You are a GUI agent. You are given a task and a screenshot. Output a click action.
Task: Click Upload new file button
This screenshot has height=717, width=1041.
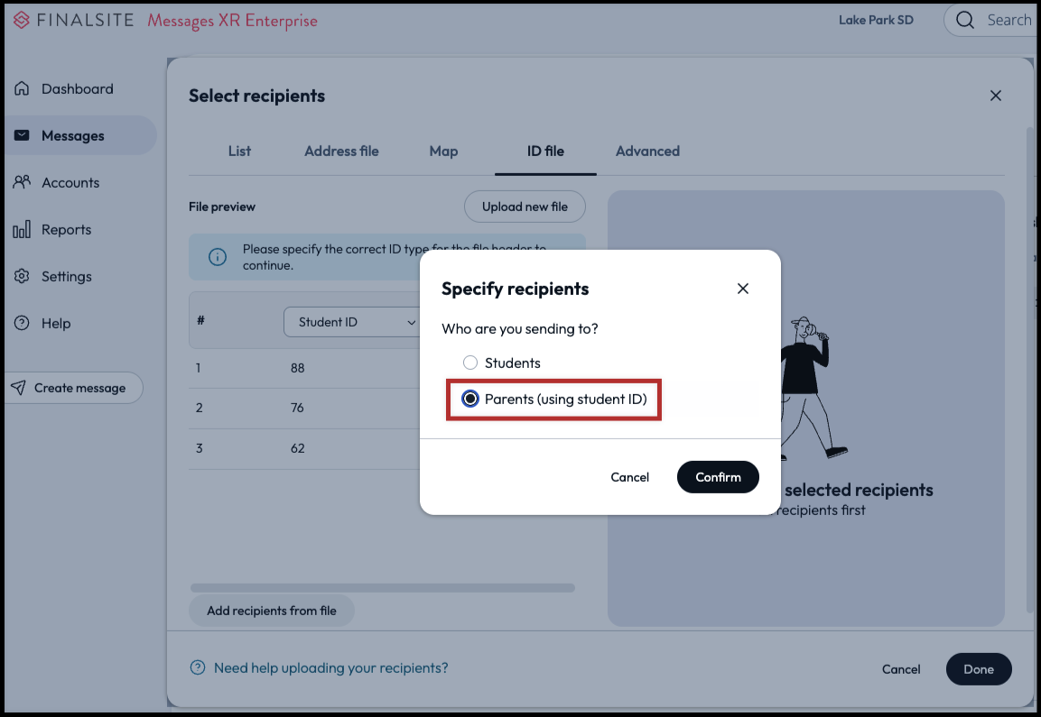tap(525, 207)
